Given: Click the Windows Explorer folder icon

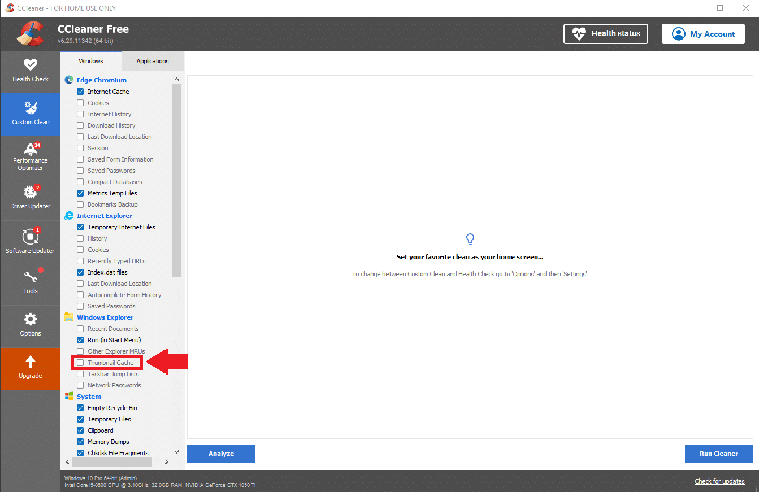Looking at the screenshot, I should tap(70, 317).
